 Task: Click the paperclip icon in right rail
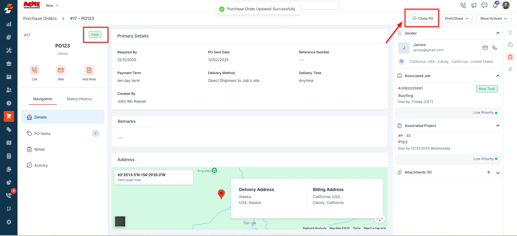510,69
